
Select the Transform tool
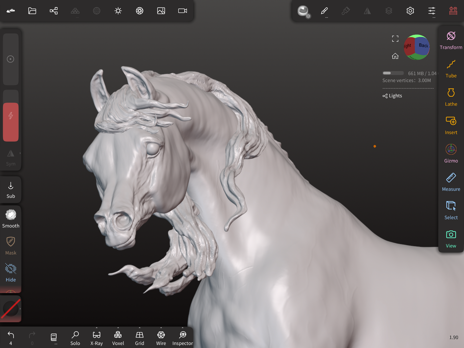[451, 40]
